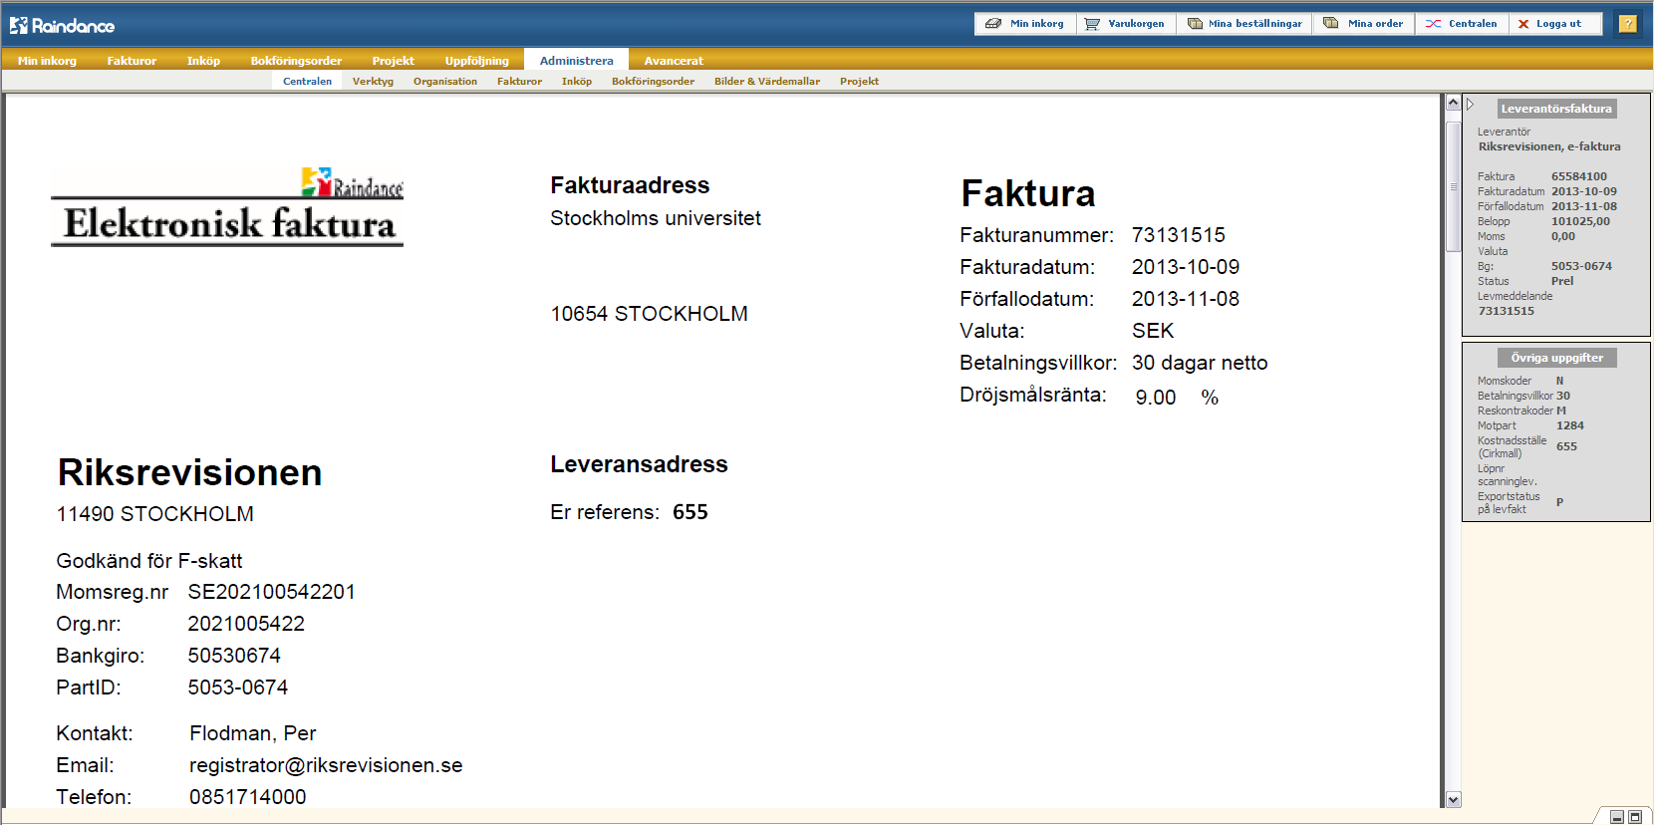Select Projekt in the submenu

[x=859, y=82]
